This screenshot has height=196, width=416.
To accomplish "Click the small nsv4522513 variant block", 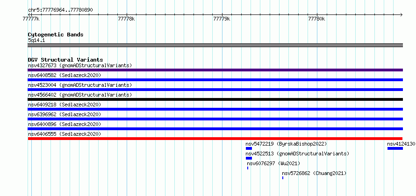I will (249, 158).
